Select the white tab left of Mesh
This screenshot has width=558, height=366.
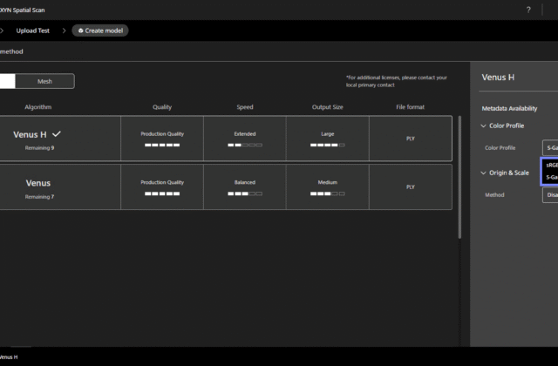click(x=7, y=81)
